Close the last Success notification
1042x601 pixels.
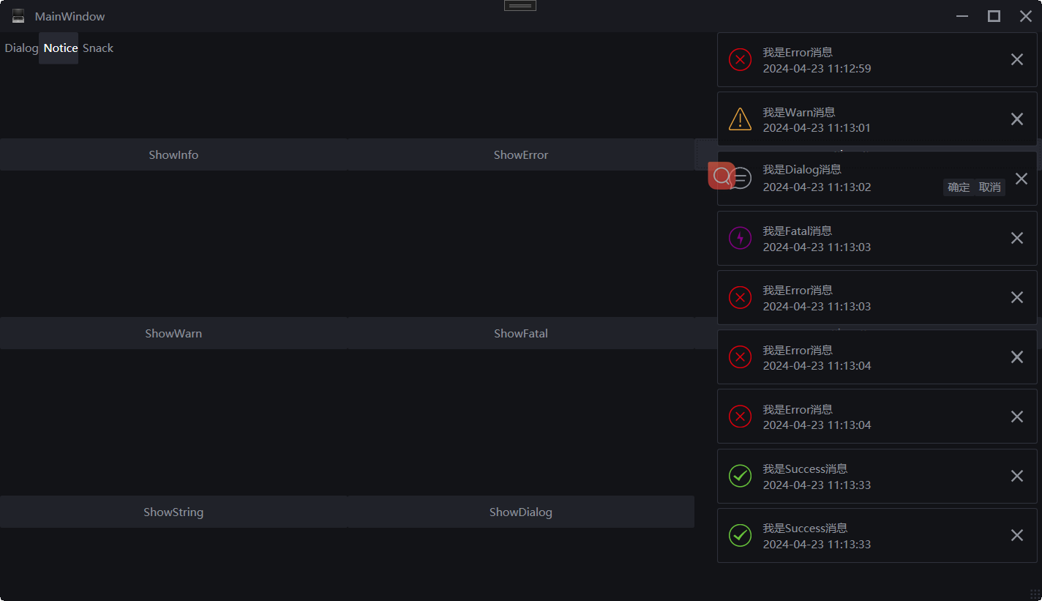[x=1016, y=535]
